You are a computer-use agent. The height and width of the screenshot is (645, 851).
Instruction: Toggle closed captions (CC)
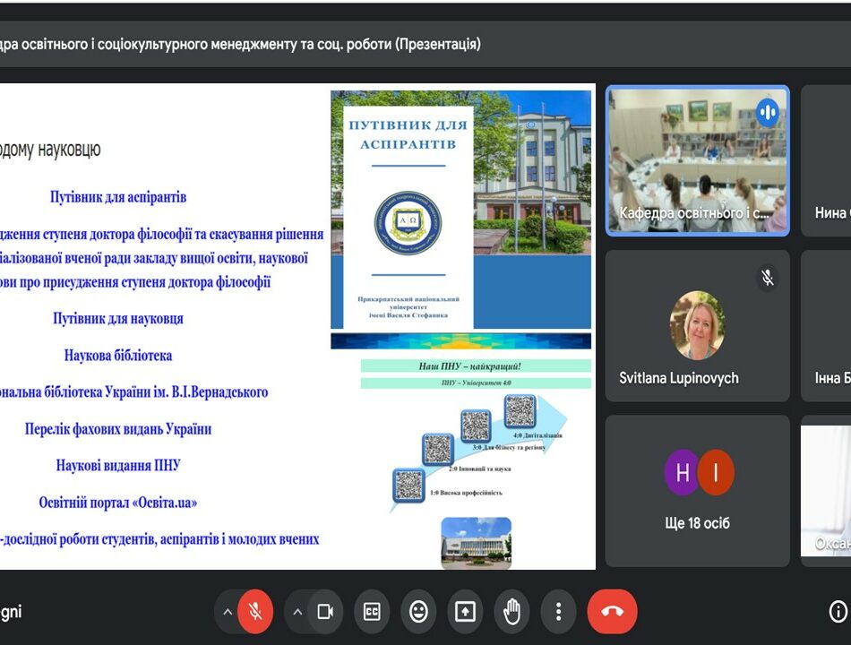click(x=372, y=612)
